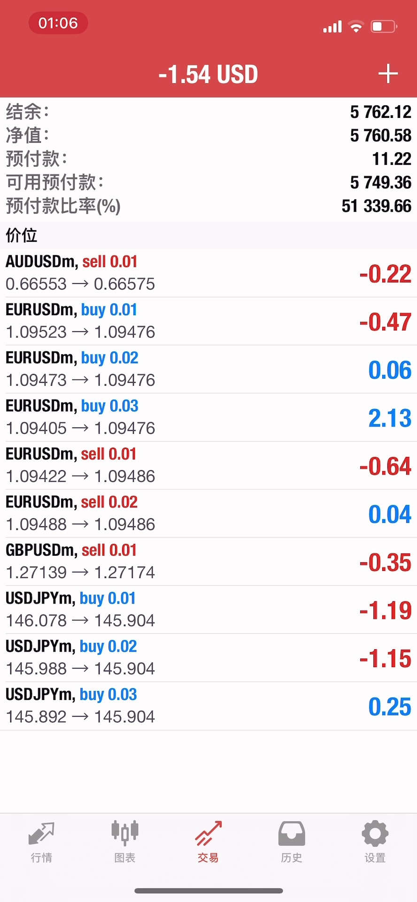Select USDJPYm buy 0.02 position row
The image size is (417, 902).
click(208, 658)
